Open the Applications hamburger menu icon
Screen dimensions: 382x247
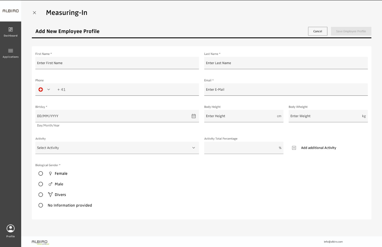pyautogui.click(x=10, y=51)
